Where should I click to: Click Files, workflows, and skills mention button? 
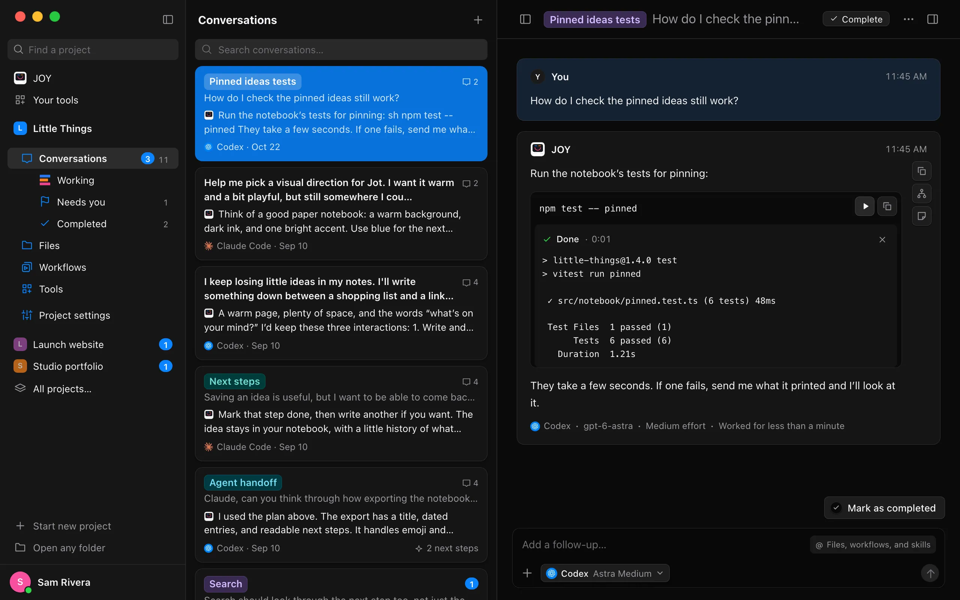coord(873,545)
